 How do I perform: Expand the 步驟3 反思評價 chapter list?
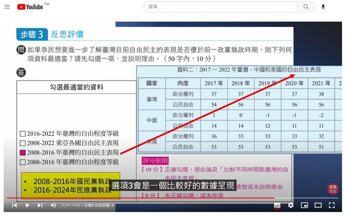(x=99, y=205)
